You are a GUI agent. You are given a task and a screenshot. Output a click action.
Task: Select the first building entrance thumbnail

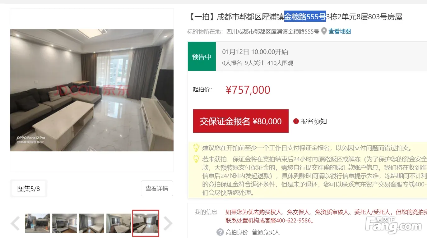pos(37,223)
